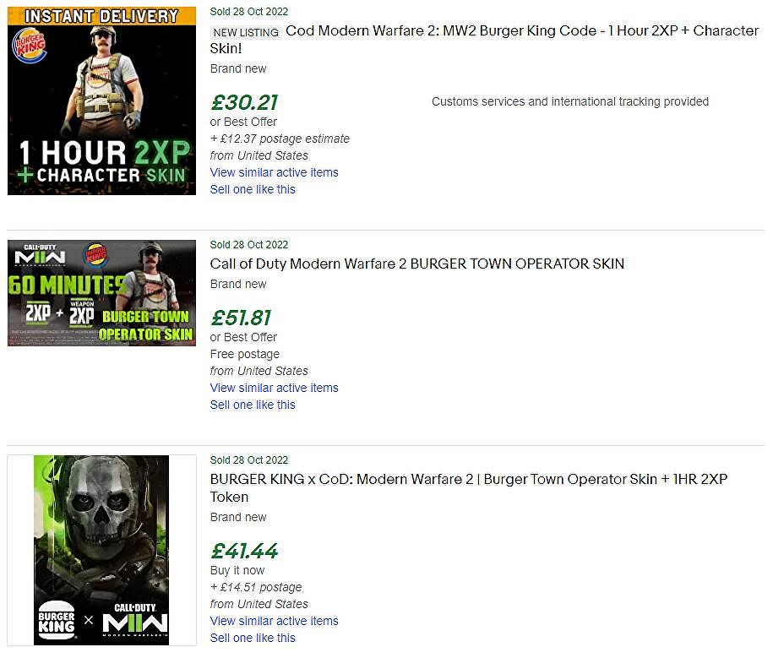Screen dimensions: 773x658
Task: View similar active items for £41.44 listing
Action: coord(274,621)
